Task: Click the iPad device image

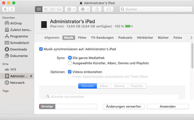Action: pyautogui.click(x=44, y=25)
